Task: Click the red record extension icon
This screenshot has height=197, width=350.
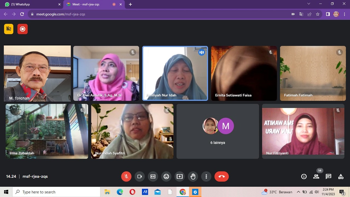Action: [x=22, y=29]
